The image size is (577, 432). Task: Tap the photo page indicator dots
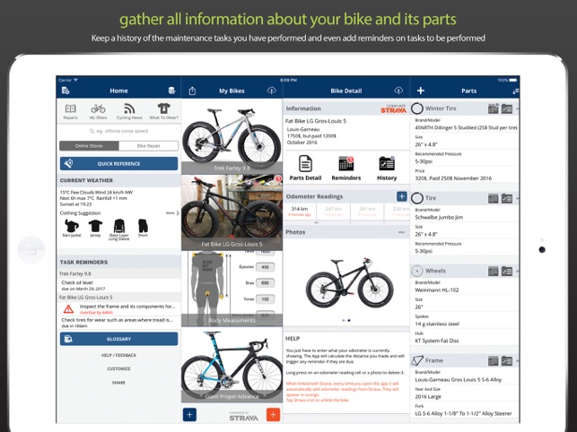[346, 320]
